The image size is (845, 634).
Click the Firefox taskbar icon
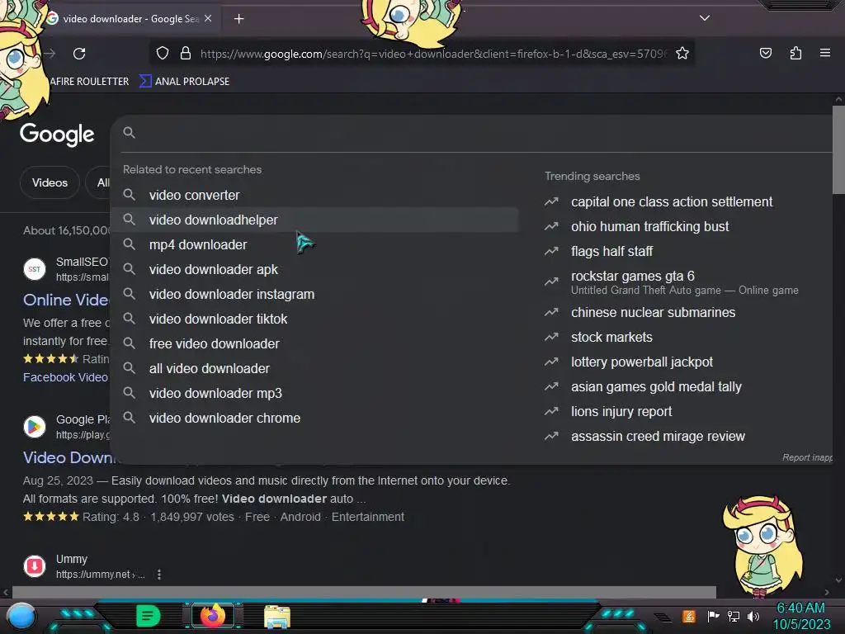click(213, 616)
